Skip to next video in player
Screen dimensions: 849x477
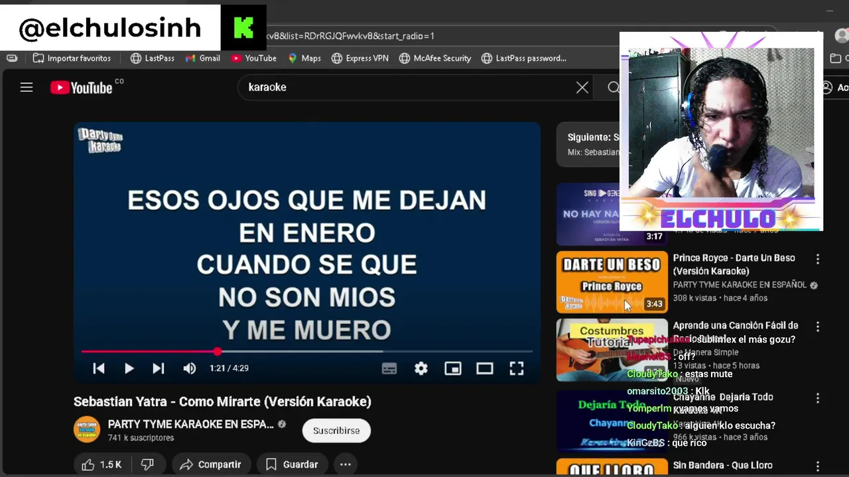(x=159, y=368)
